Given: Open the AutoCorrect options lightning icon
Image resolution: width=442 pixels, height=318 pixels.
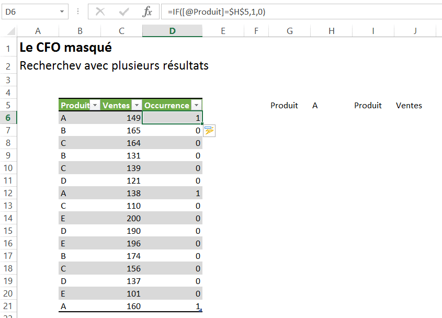Looking at the screenshot, I should point(209,131).
